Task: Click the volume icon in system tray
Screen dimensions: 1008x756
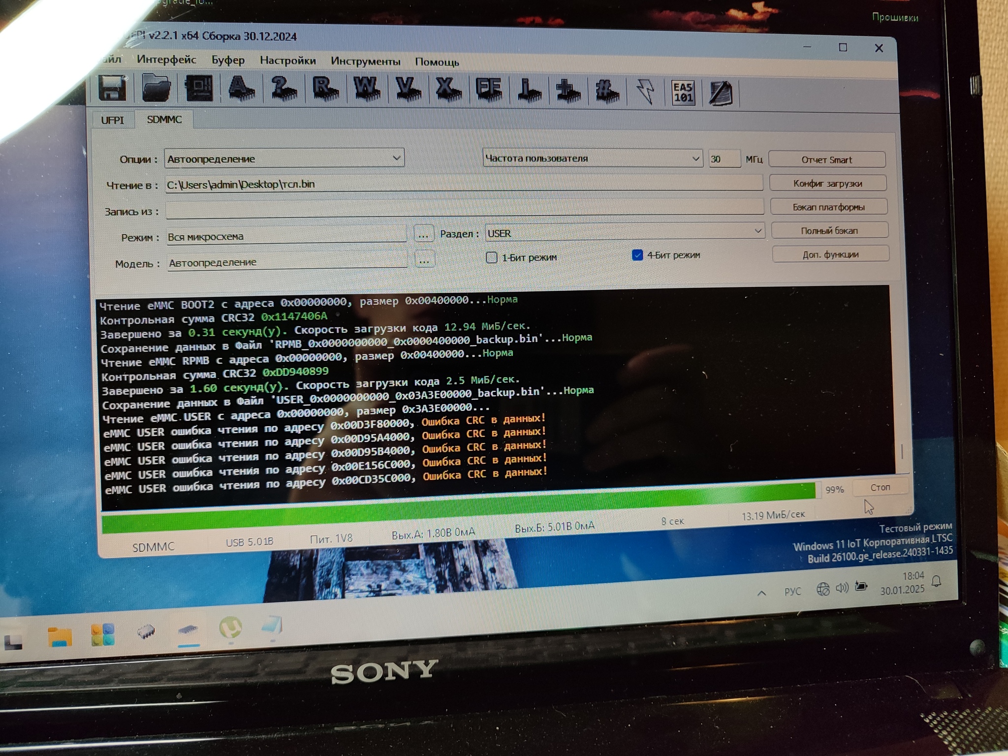Action: point(842,588)
